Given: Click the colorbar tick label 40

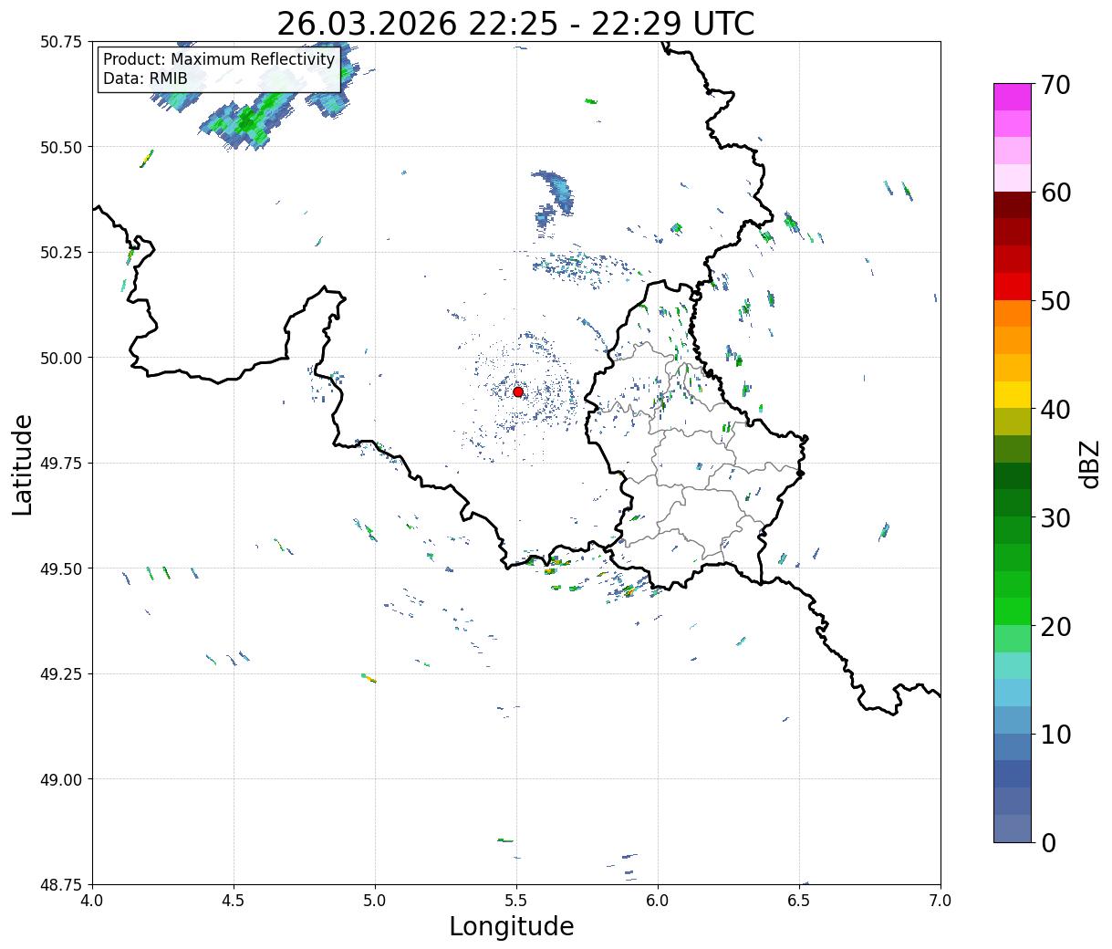Looking at the screenshot, I should pos(1055,409).
